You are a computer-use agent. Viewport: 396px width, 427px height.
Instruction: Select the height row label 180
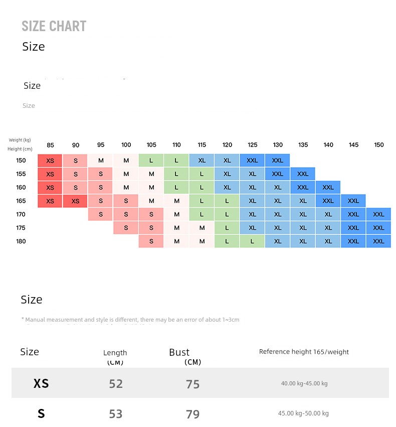(21, 241)
